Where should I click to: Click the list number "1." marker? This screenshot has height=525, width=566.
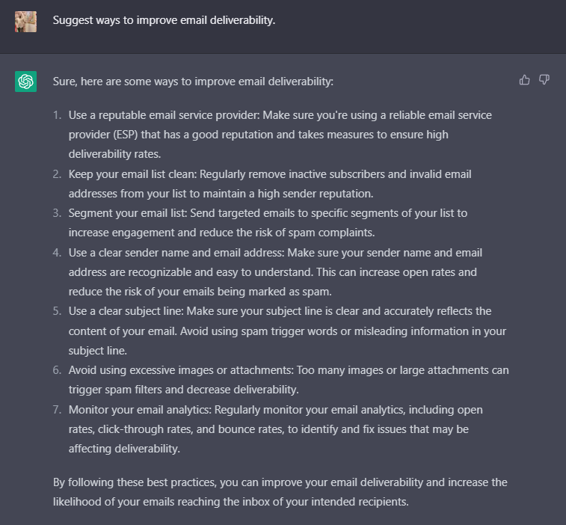point(58,115)
